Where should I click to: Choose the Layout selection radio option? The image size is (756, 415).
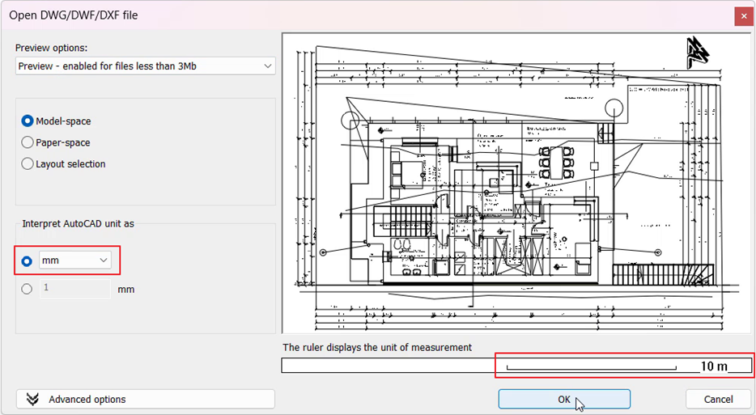[28, 163]
